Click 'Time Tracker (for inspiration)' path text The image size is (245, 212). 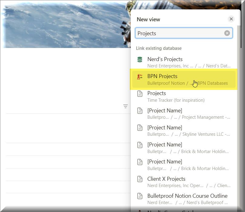pos(176,100)
